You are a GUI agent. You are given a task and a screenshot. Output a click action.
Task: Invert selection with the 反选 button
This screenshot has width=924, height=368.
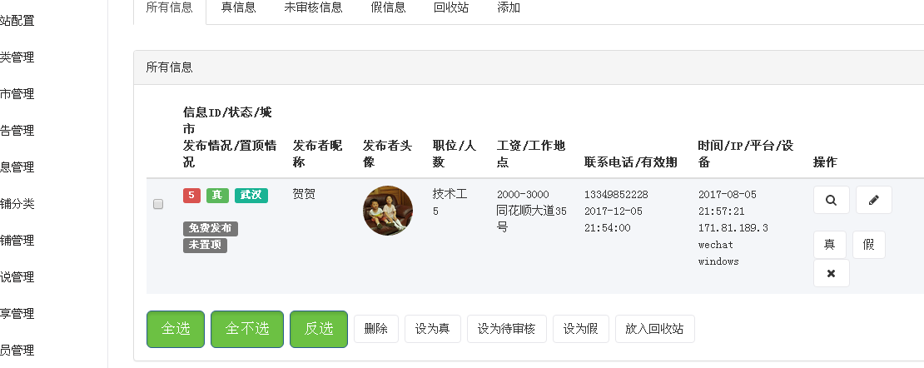tap(319, 329)
